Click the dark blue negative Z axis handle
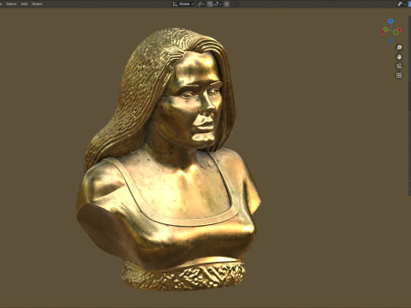The height and width of the screenshot is (308, 411). point(390,40)
